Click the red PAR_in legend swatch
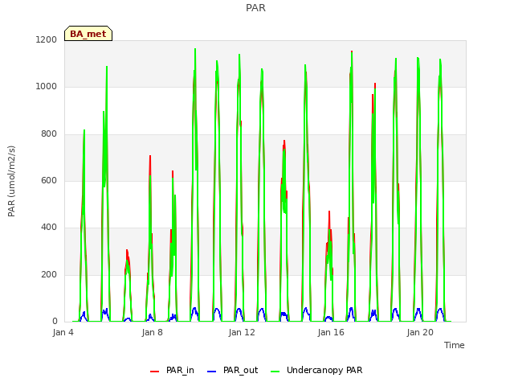The height and width of the screenshot is (386, 514). coord(154,372)
